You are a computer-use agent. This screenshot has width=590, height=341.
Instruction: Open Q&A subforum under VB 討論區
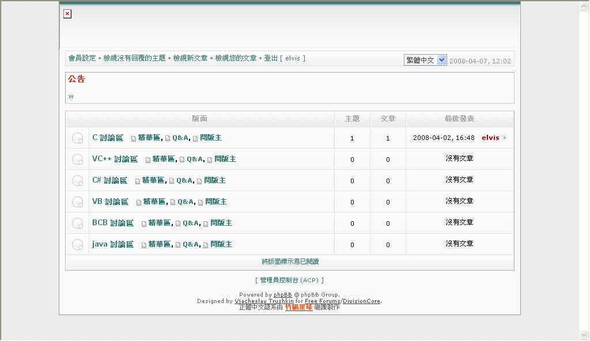pyautogui.click(x=186, y=202)
